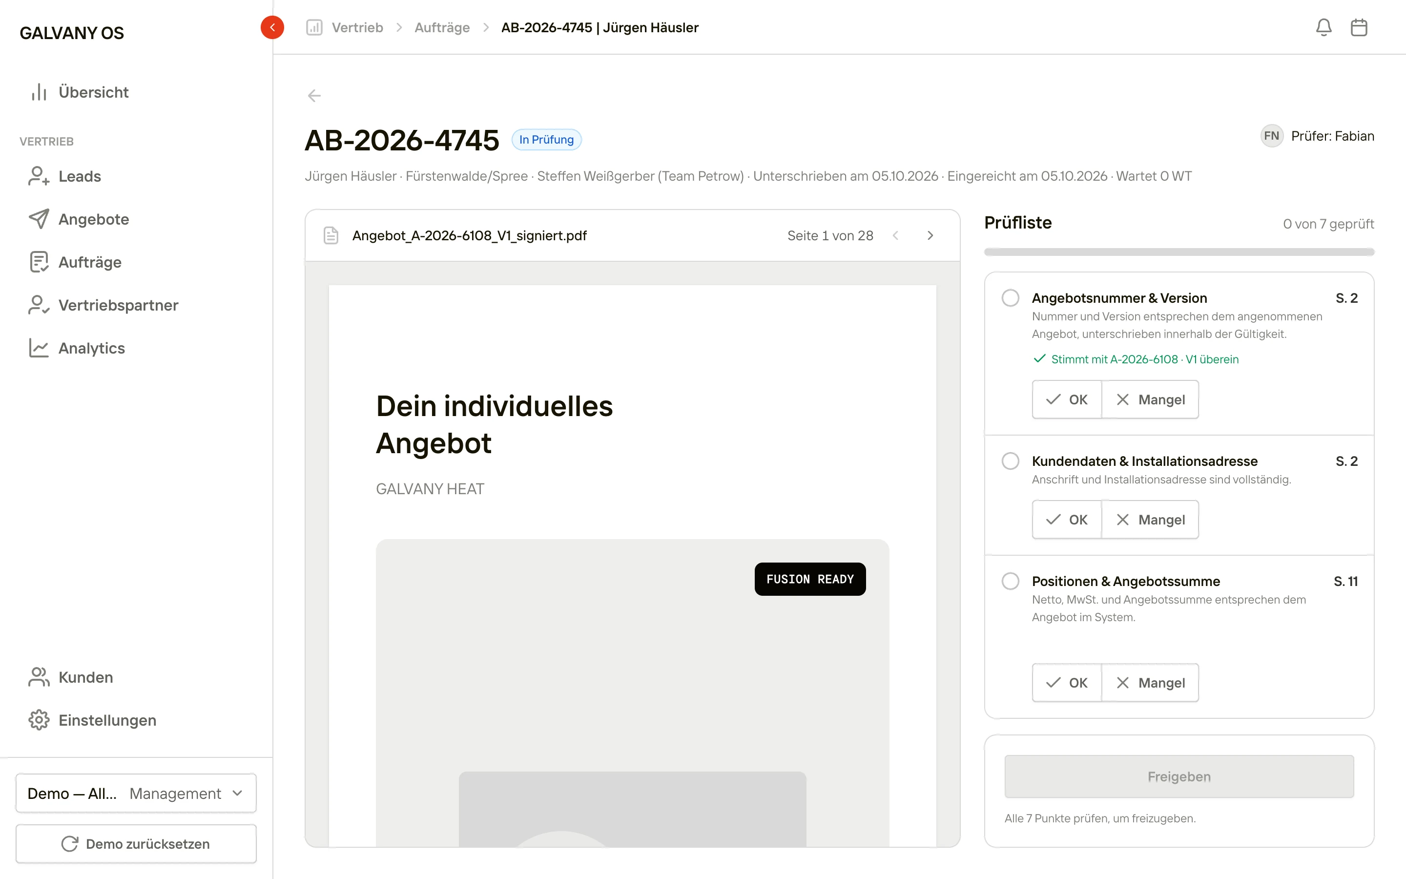
Task: Click 'Seite 1 von 28' page indicator
Action: coord(830,235)
